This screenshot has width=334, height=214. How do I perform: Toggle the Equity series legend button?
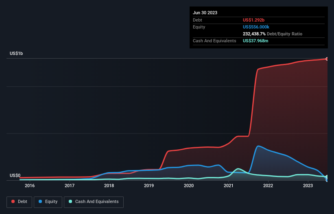[48, 202]
